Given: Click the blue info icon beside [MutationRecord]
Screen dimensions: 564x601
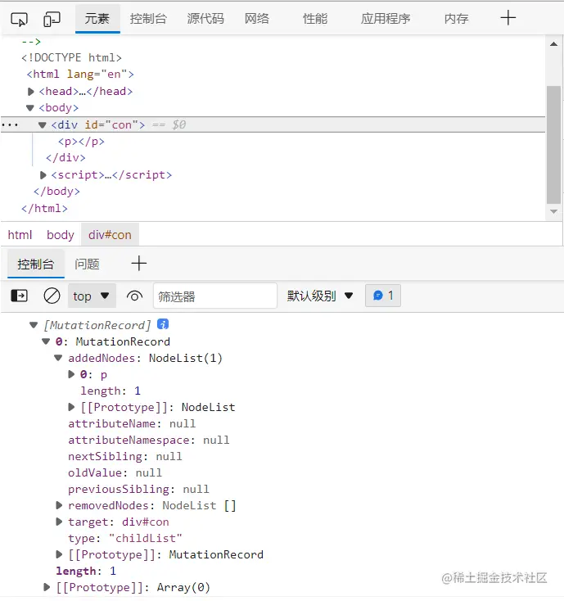Looking at the screenshot, I should click(x=163, y=324).
